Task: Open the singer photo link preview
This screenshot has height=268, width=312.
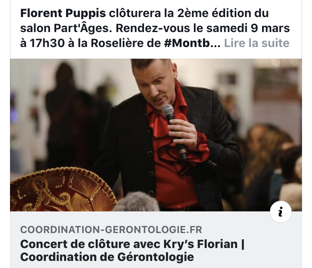Action: pos(156,135)
